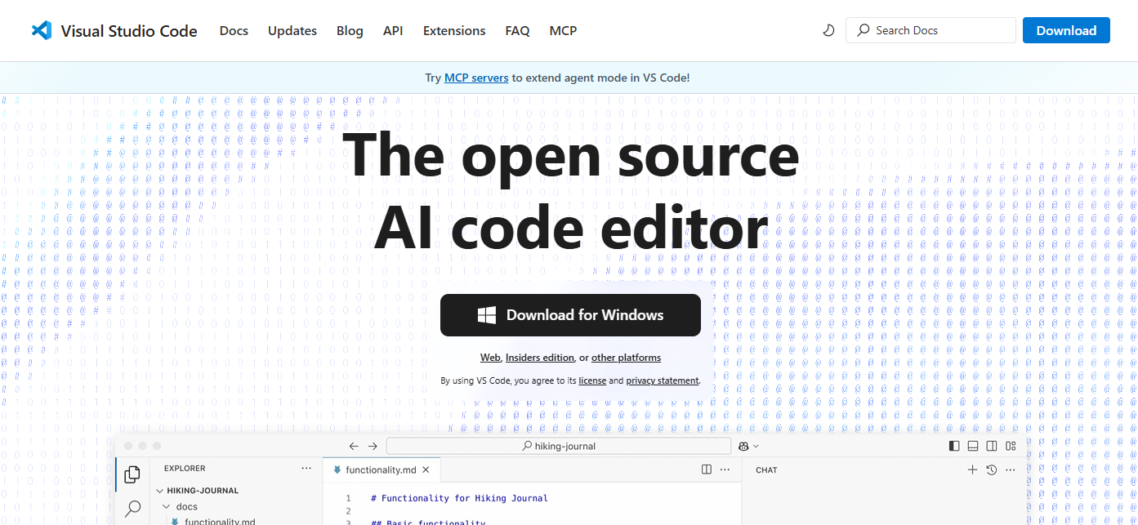Image resolution: width=1138 pixels, height=525 pixels.
Task: Toggle the dark theme moon icon
Action: (x=828, y=30)
